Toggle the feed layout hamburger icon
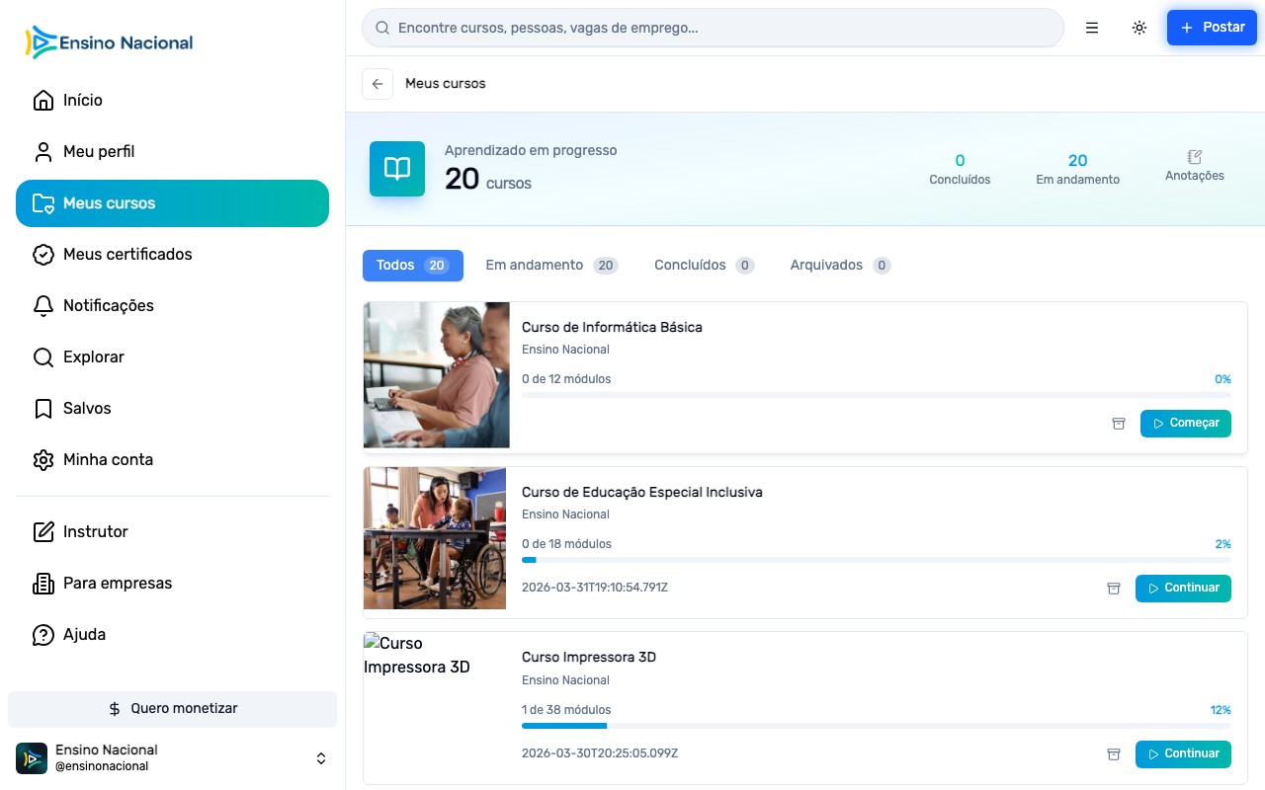The width and height of the screenshot is (1265, 790). coord(1092,28)
